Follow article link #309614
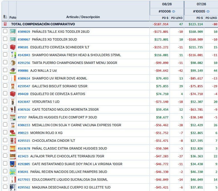Viewport: 218px width, 191px height. pos(24,78)
